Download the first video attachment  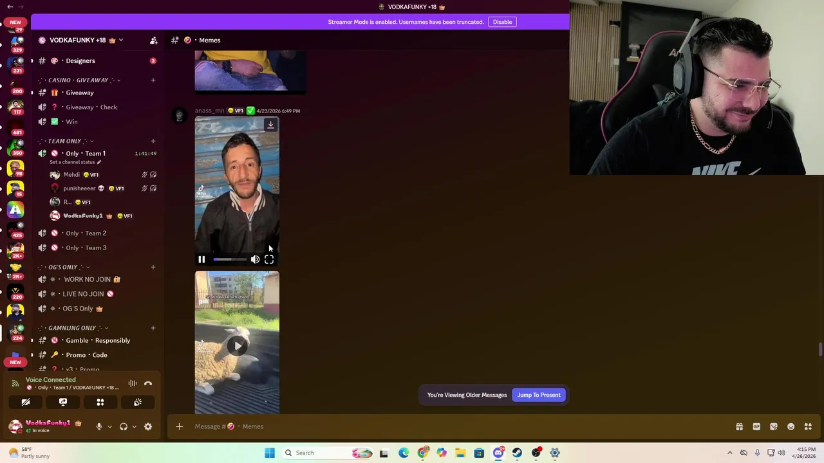coord(270,125)
